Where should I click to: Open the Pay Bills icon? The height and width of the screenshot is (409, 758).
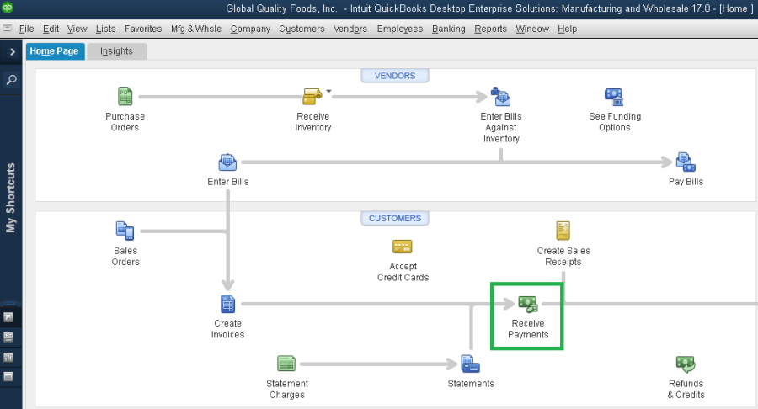686,162
